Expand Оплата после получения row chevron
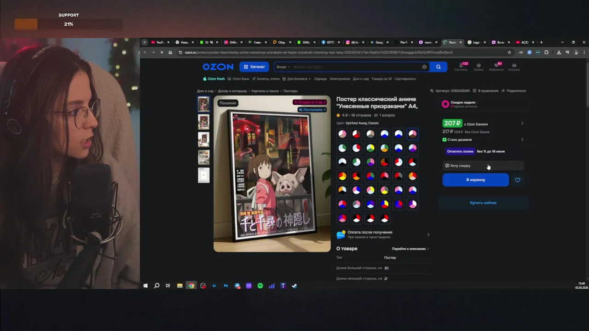The image size is (589, 331). (428, 234)
